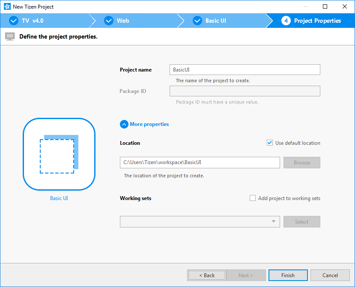This screenshot has height=287, width=355.
Task: Open the working sets dropdown
Action: coord(200,221)
